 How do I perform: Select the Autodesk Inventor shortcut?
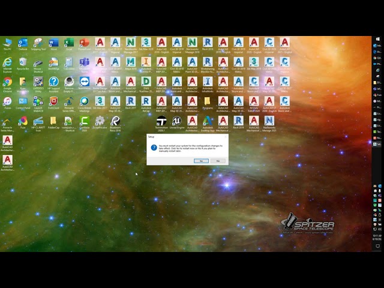point(146,65)
